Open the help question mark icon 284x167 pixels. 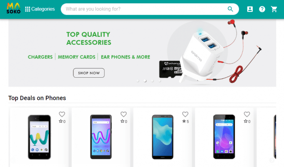(262, 9)
